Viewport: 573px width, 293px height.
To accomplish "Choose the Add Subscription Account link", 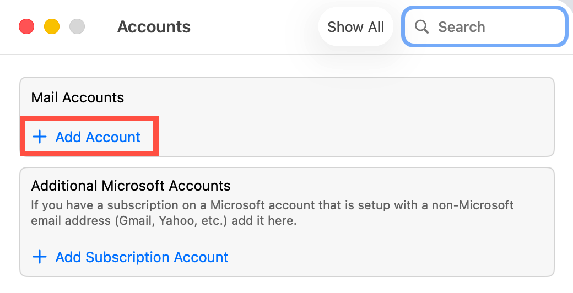I will (142, 257).
